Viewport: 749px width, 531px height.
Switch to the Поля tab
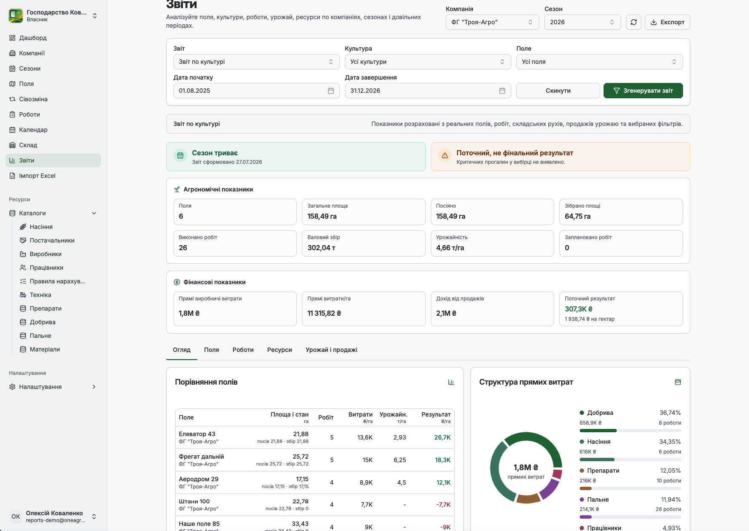211,350
